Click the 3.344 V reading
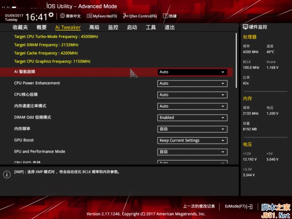 pyautogui.click(x=249, y=175)
